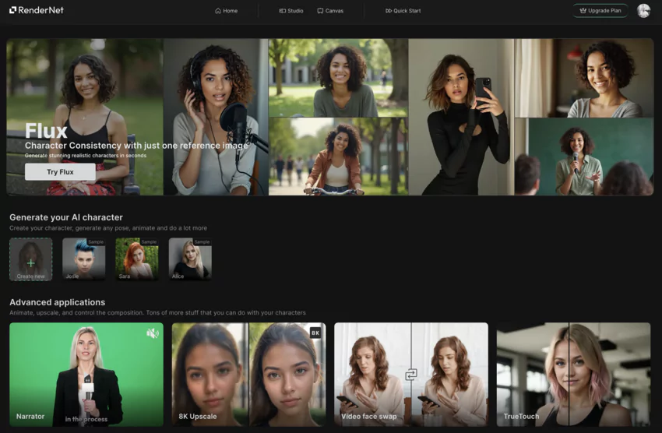Open the Narrator application card
The height and width of the screenshot is (433, 662).
click(86, 375)
